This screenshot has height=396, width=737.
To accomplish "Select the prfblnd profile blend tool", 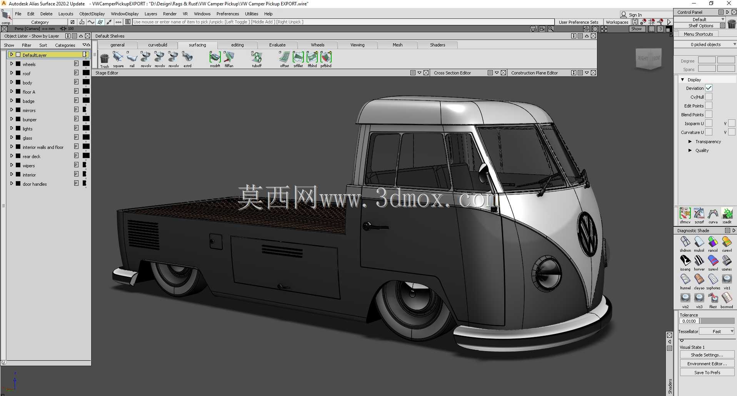I will pyautogui.click(x=326, y=59).
